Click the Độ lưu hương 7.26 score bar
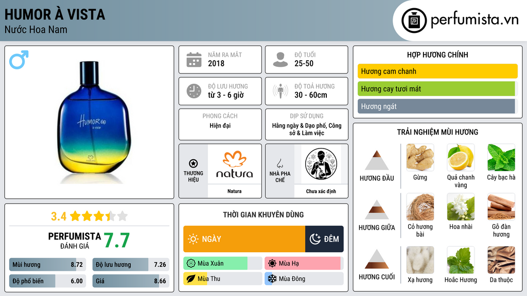 [x=131, y=265]
